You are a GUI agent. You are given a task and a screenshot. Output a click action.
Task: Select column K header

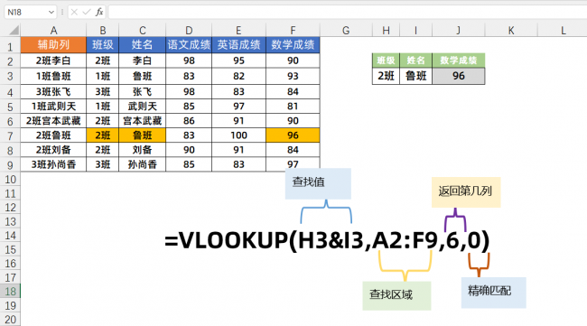(x=511, y=31)
